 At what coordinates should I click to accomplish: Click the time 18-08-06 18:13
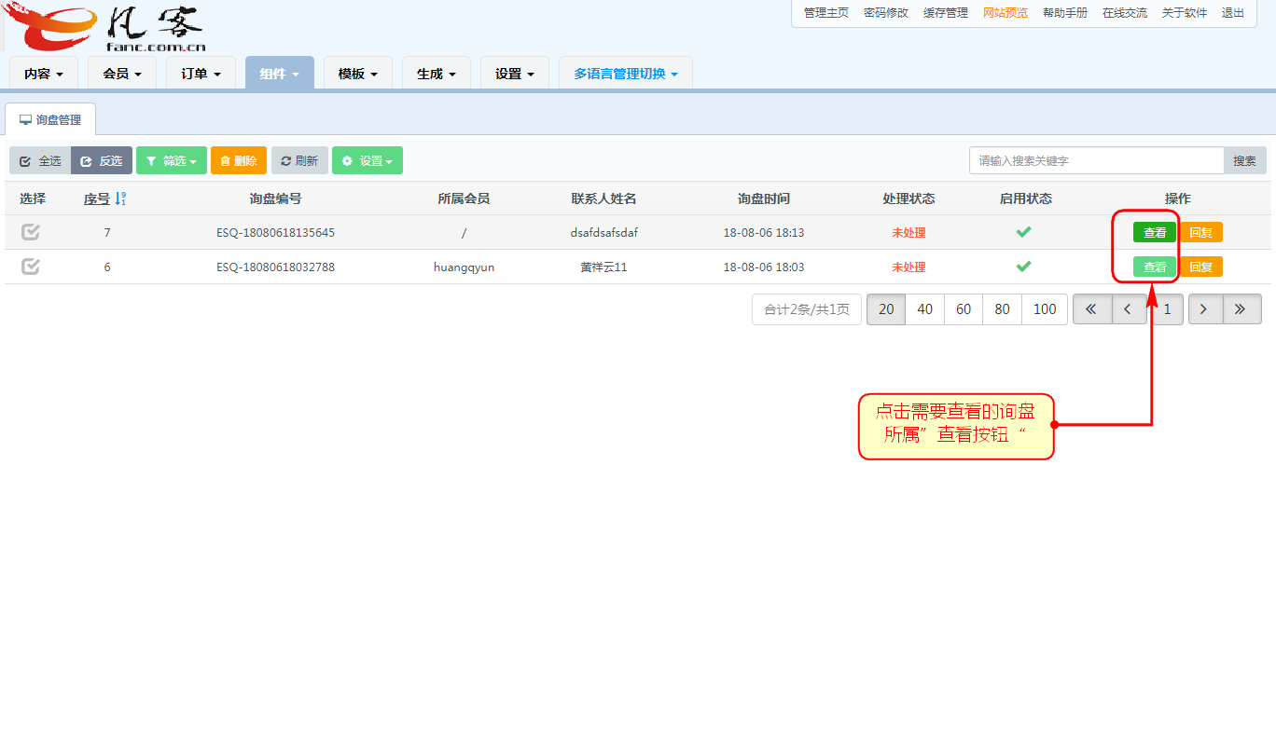coord(763,233)
